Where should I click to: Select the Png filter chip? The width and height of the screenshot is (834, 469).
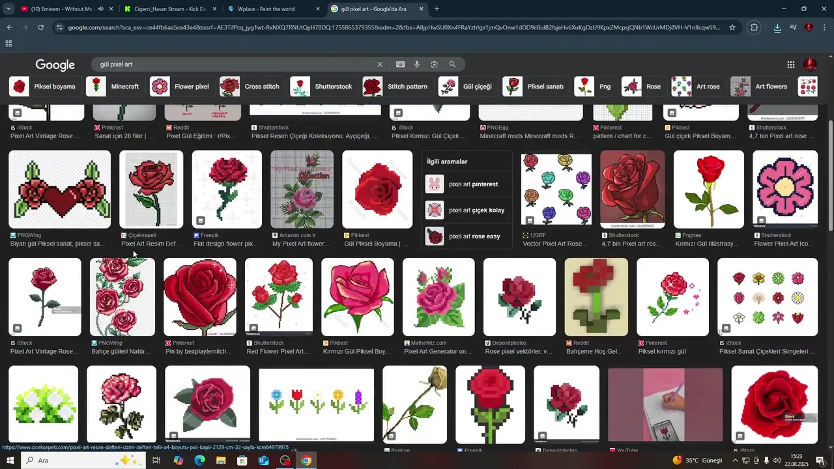coord(596,86)
